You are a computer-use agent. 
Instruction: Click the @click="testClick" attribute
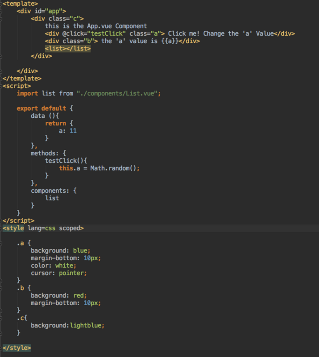click(x=94, y=34)
